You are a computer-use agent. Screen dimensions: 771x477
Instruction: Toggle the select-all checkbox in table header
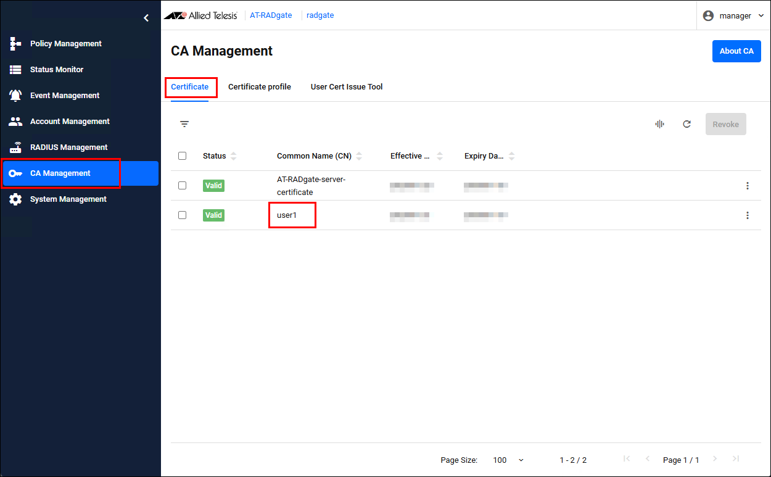tap(182, 156)
